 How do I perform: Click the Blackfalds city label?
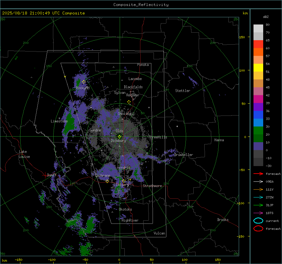[133, 87]
